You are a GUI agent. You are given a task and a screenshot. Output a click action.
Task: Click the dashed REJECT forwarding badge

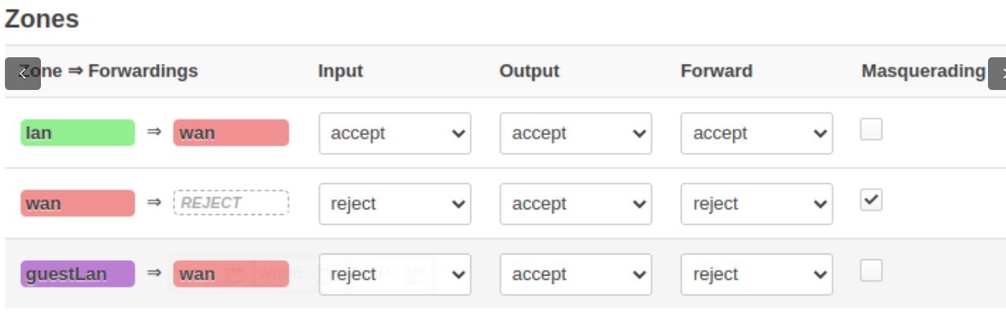point(231,203)
